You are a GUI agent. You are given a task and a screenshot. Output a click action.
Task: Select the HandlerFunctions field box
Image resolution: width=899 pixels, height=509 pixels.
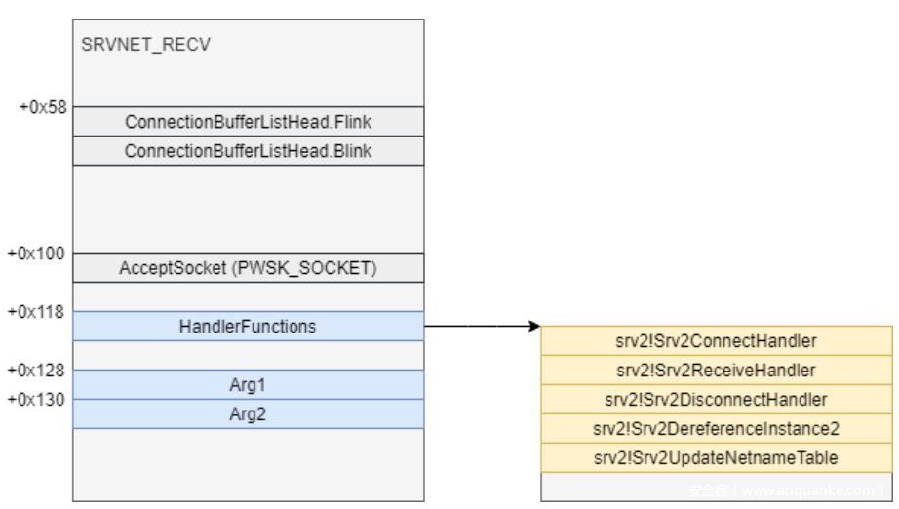pos(248,327)
